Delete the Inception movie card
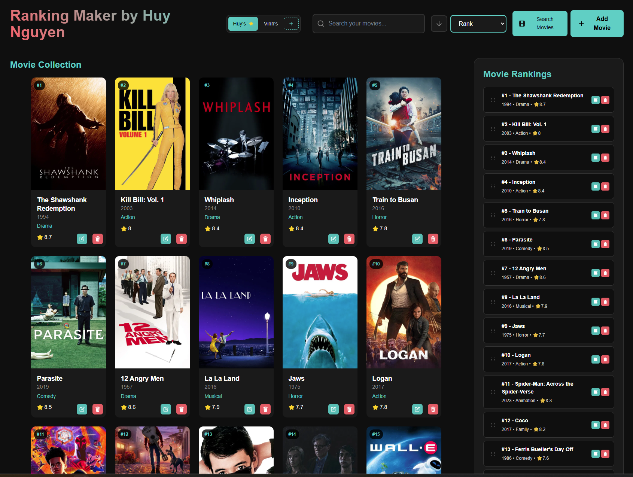 [x=349, y=239]
